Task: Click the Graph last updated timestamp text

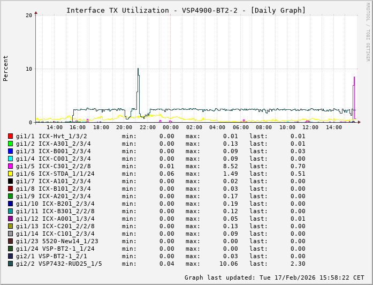Action: pos(275,278)
